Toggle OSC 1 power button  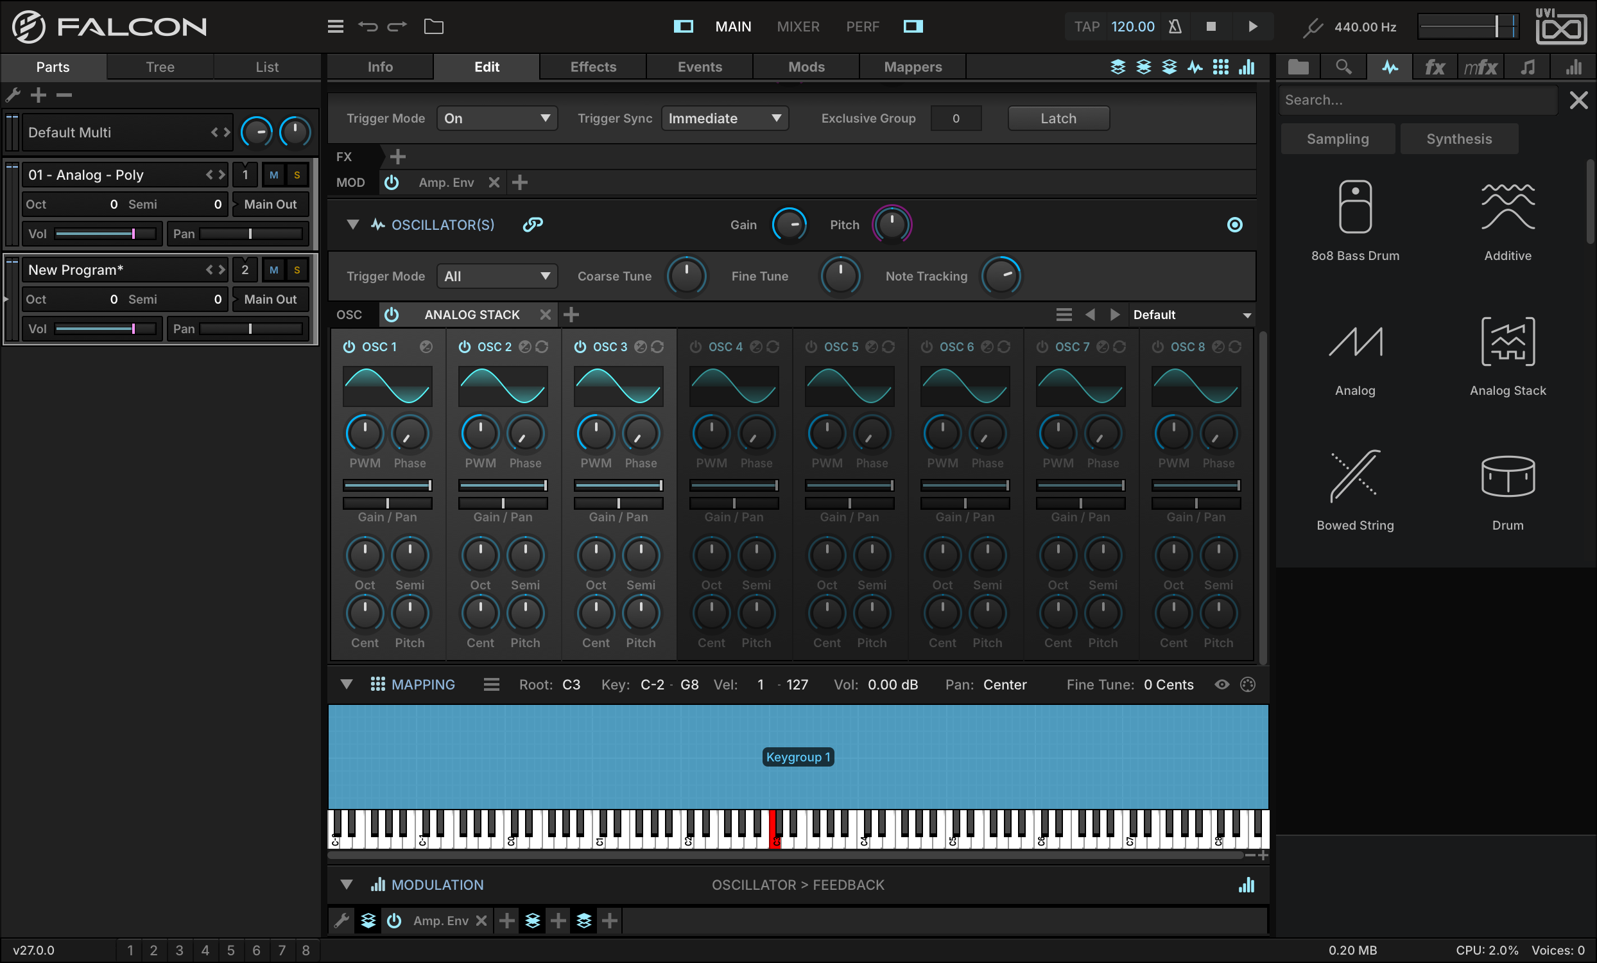coord(349,347)
